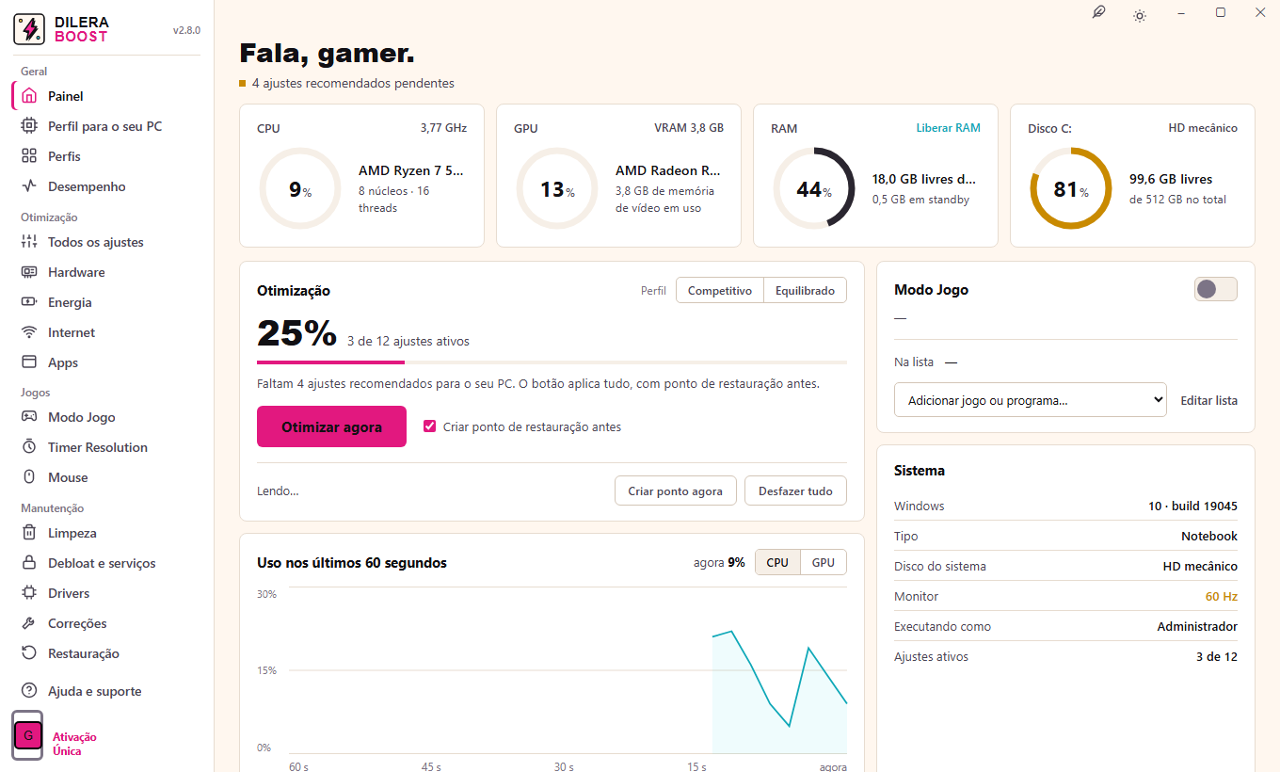Image resolution: width=1280 pixels, height=772 pixels.
Task: Click the gear chip icon beside Drivers
Action: click(29, 593)
